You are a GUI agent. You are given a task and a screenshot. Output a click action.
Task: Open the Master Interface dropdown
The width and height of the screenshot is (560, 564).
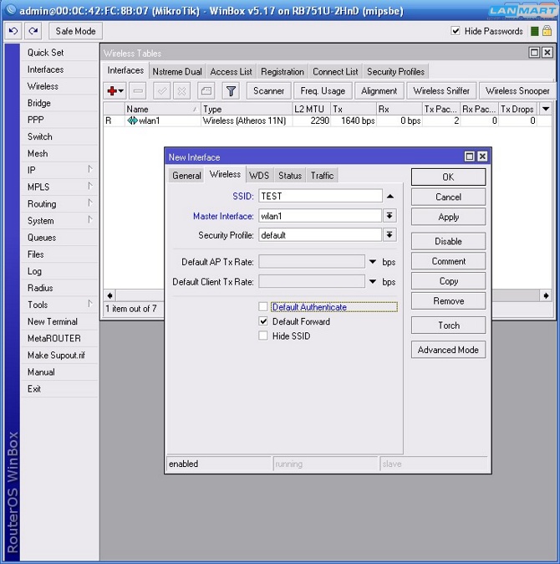tap(389, 216)
